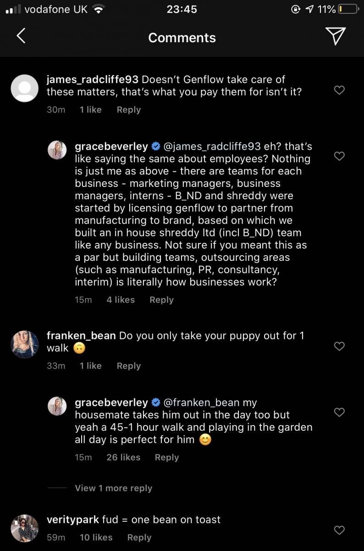Open the @james_radcliffe93 mention link
The width and height of the screenshot is (364, 551).
212,146
